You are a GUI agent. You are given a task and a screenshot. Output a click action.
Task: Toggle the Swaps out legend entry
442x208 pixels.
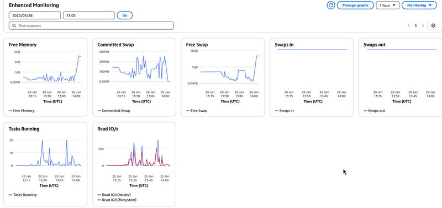(374, 111)
